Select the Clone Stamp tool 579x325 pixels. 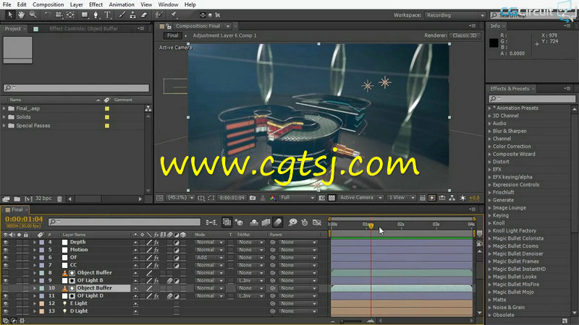132,15
